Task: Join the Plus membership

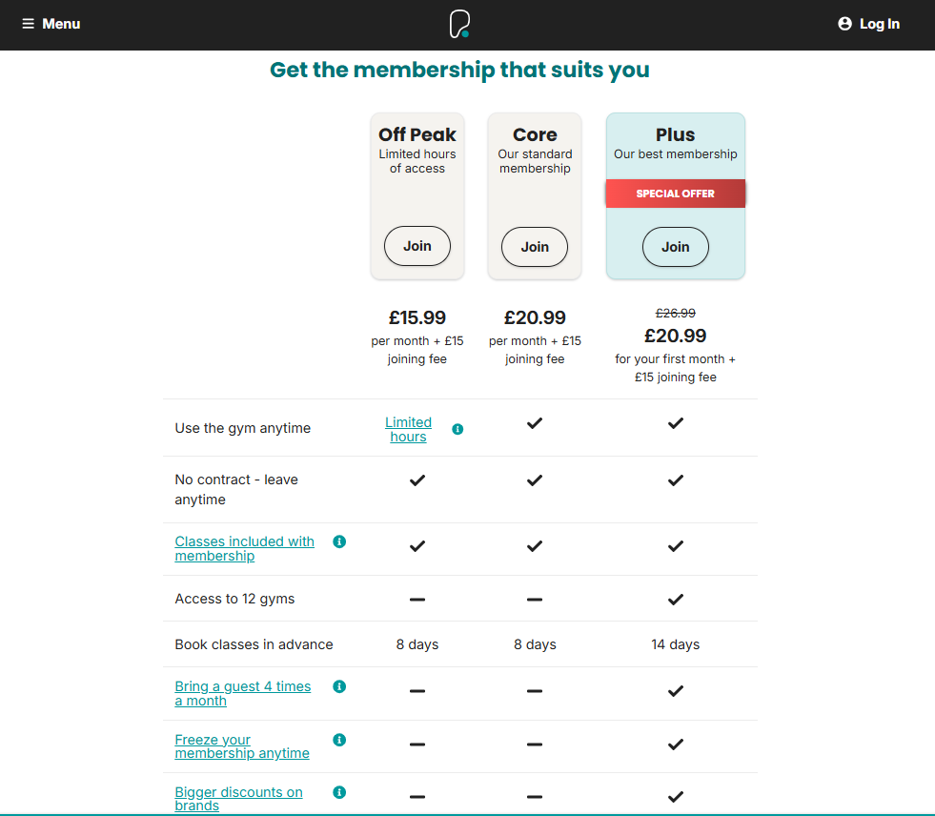Action: click(675, 247)
